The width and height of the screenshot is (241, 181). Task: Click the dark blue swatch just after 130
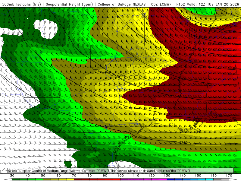click(x=171, y=179)
